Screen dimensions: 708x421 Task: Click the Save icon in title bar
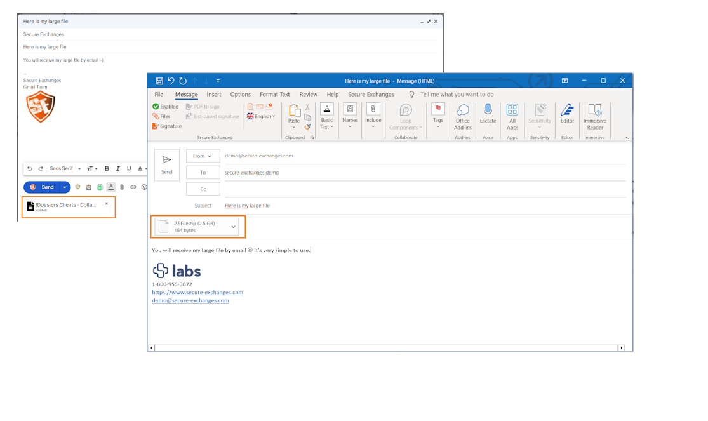point(159,81)
